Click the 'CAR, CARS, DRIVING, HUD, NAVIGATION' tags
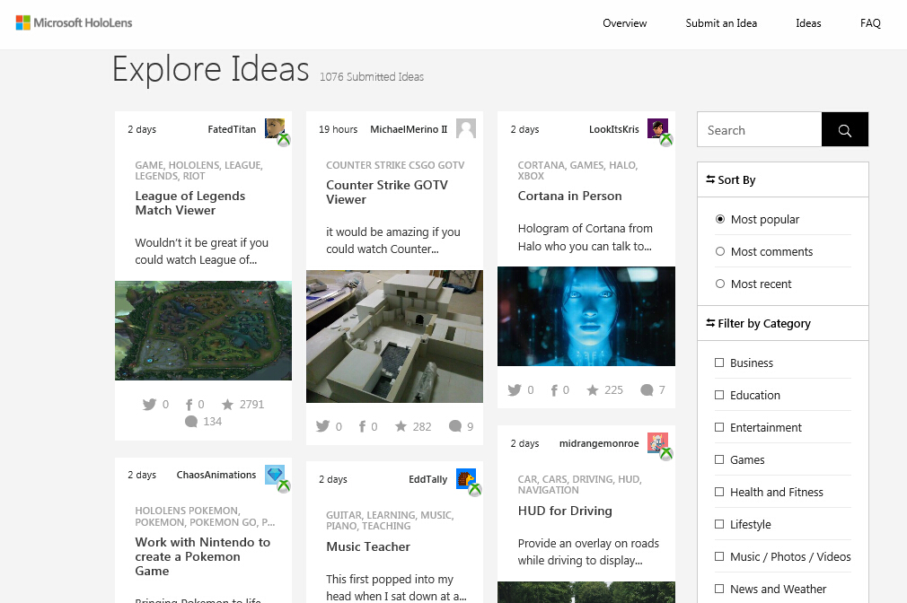 (x=579, y=485)
